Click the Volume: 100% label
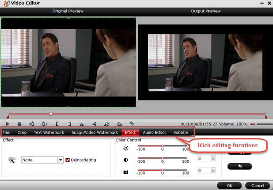The width and height of the screenshot is (273, 190). (x=233, y=124)
